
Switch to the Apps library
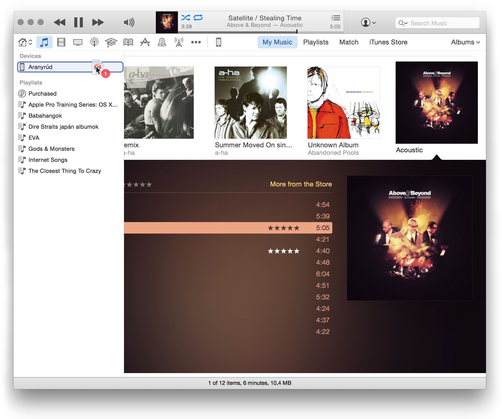coord(145,42)
